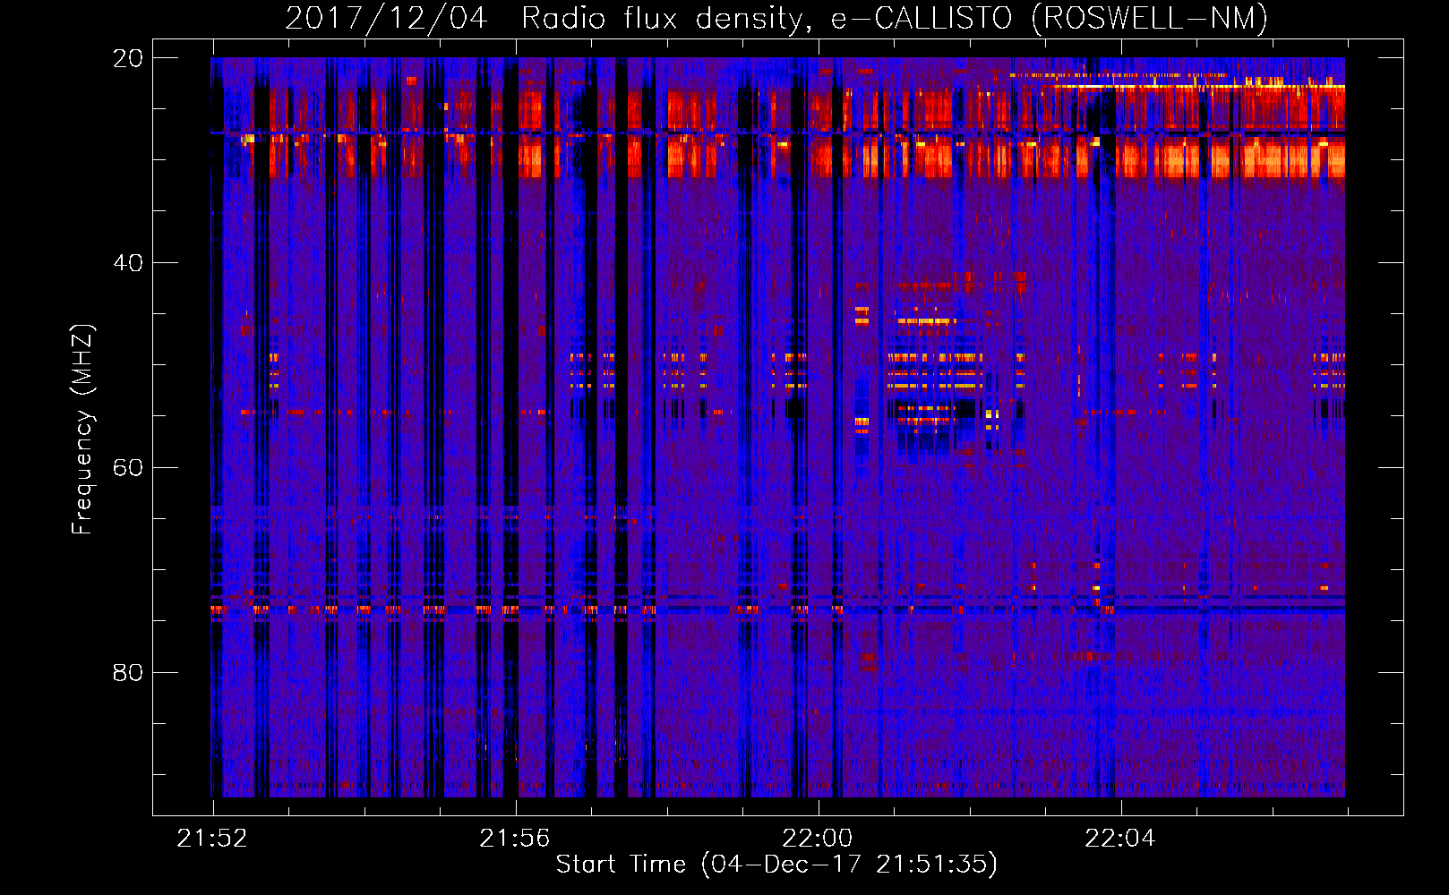
Task: Click the '22:00' time tick label
Action: pos(818,838)
